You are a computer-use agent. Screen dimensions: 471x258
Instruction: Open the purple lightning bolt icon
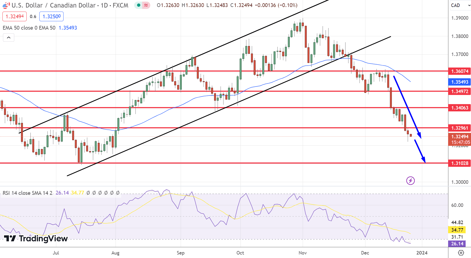410,181
